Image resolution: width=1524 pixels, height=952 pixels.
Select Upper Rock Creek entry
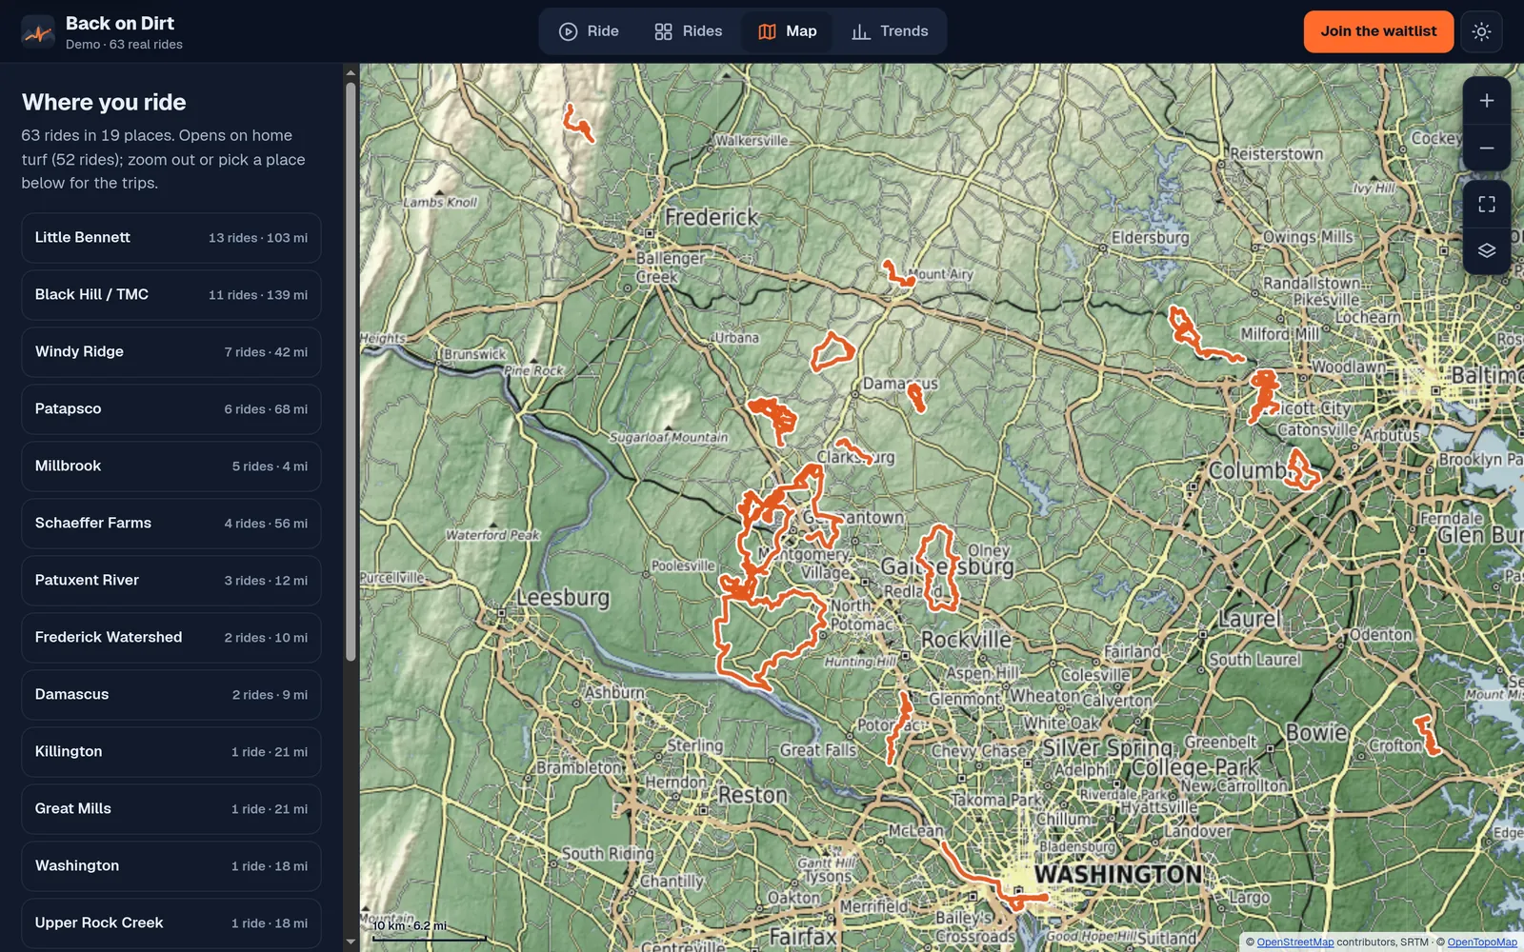point(171,923)
